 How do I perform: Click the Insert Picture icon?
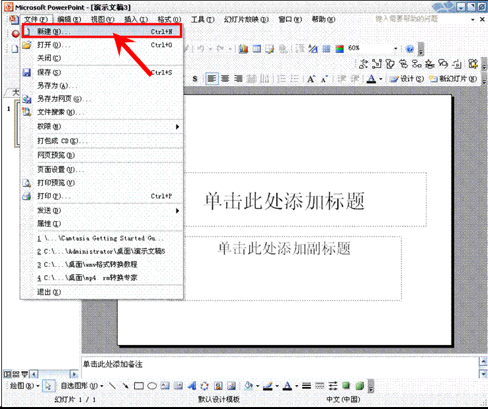[231, 386]
